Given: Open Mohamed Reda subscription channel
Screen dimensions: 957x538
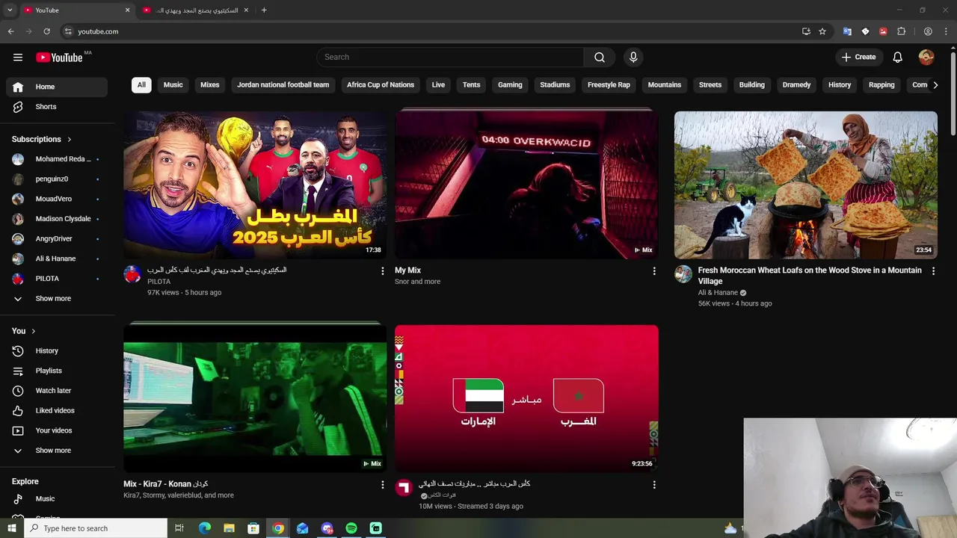Looking at the screenshot, I should pos(57,159).
